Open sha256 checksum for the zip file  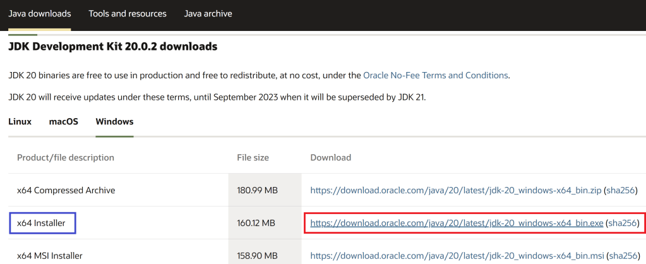point(621,190)
